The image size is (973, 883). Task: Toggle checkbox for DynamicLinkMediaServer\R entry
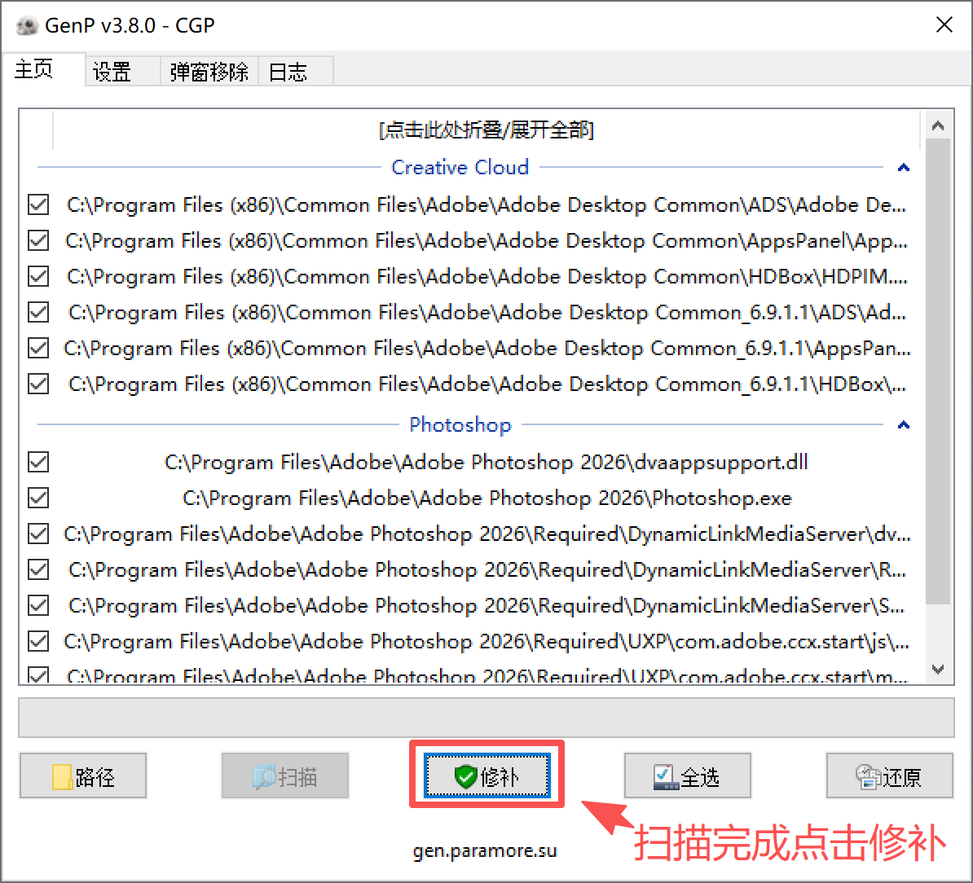38,570
